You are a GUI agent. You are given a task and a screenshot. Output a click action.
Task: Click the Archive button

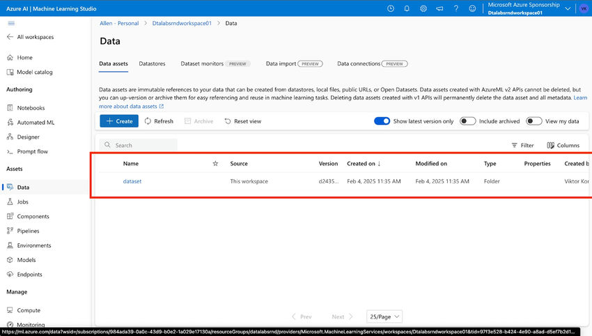point(198,121)
